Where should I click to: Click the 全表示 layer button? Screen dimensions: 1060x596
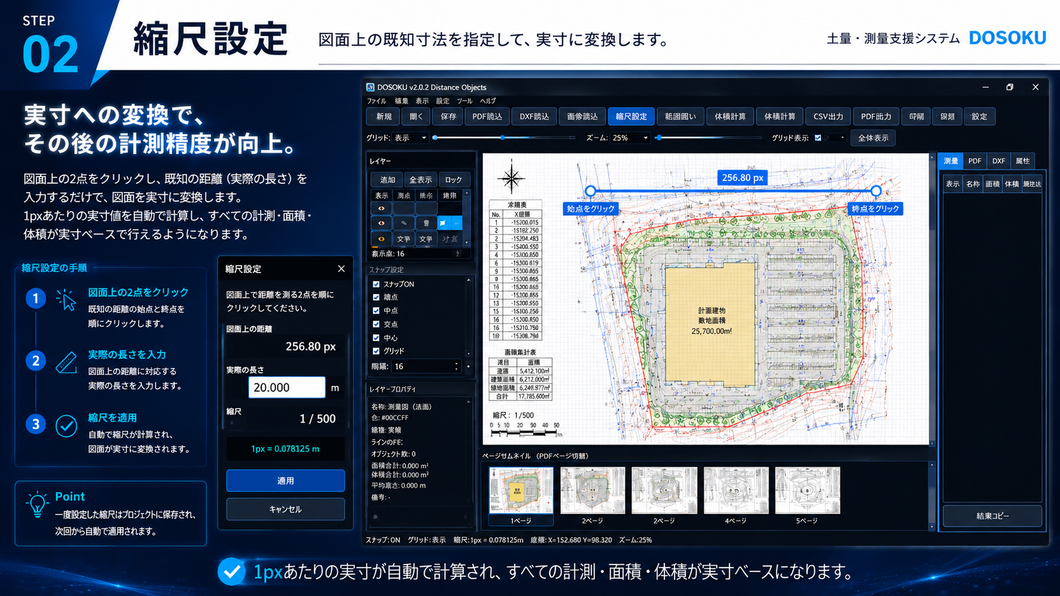tap(420, 180)
